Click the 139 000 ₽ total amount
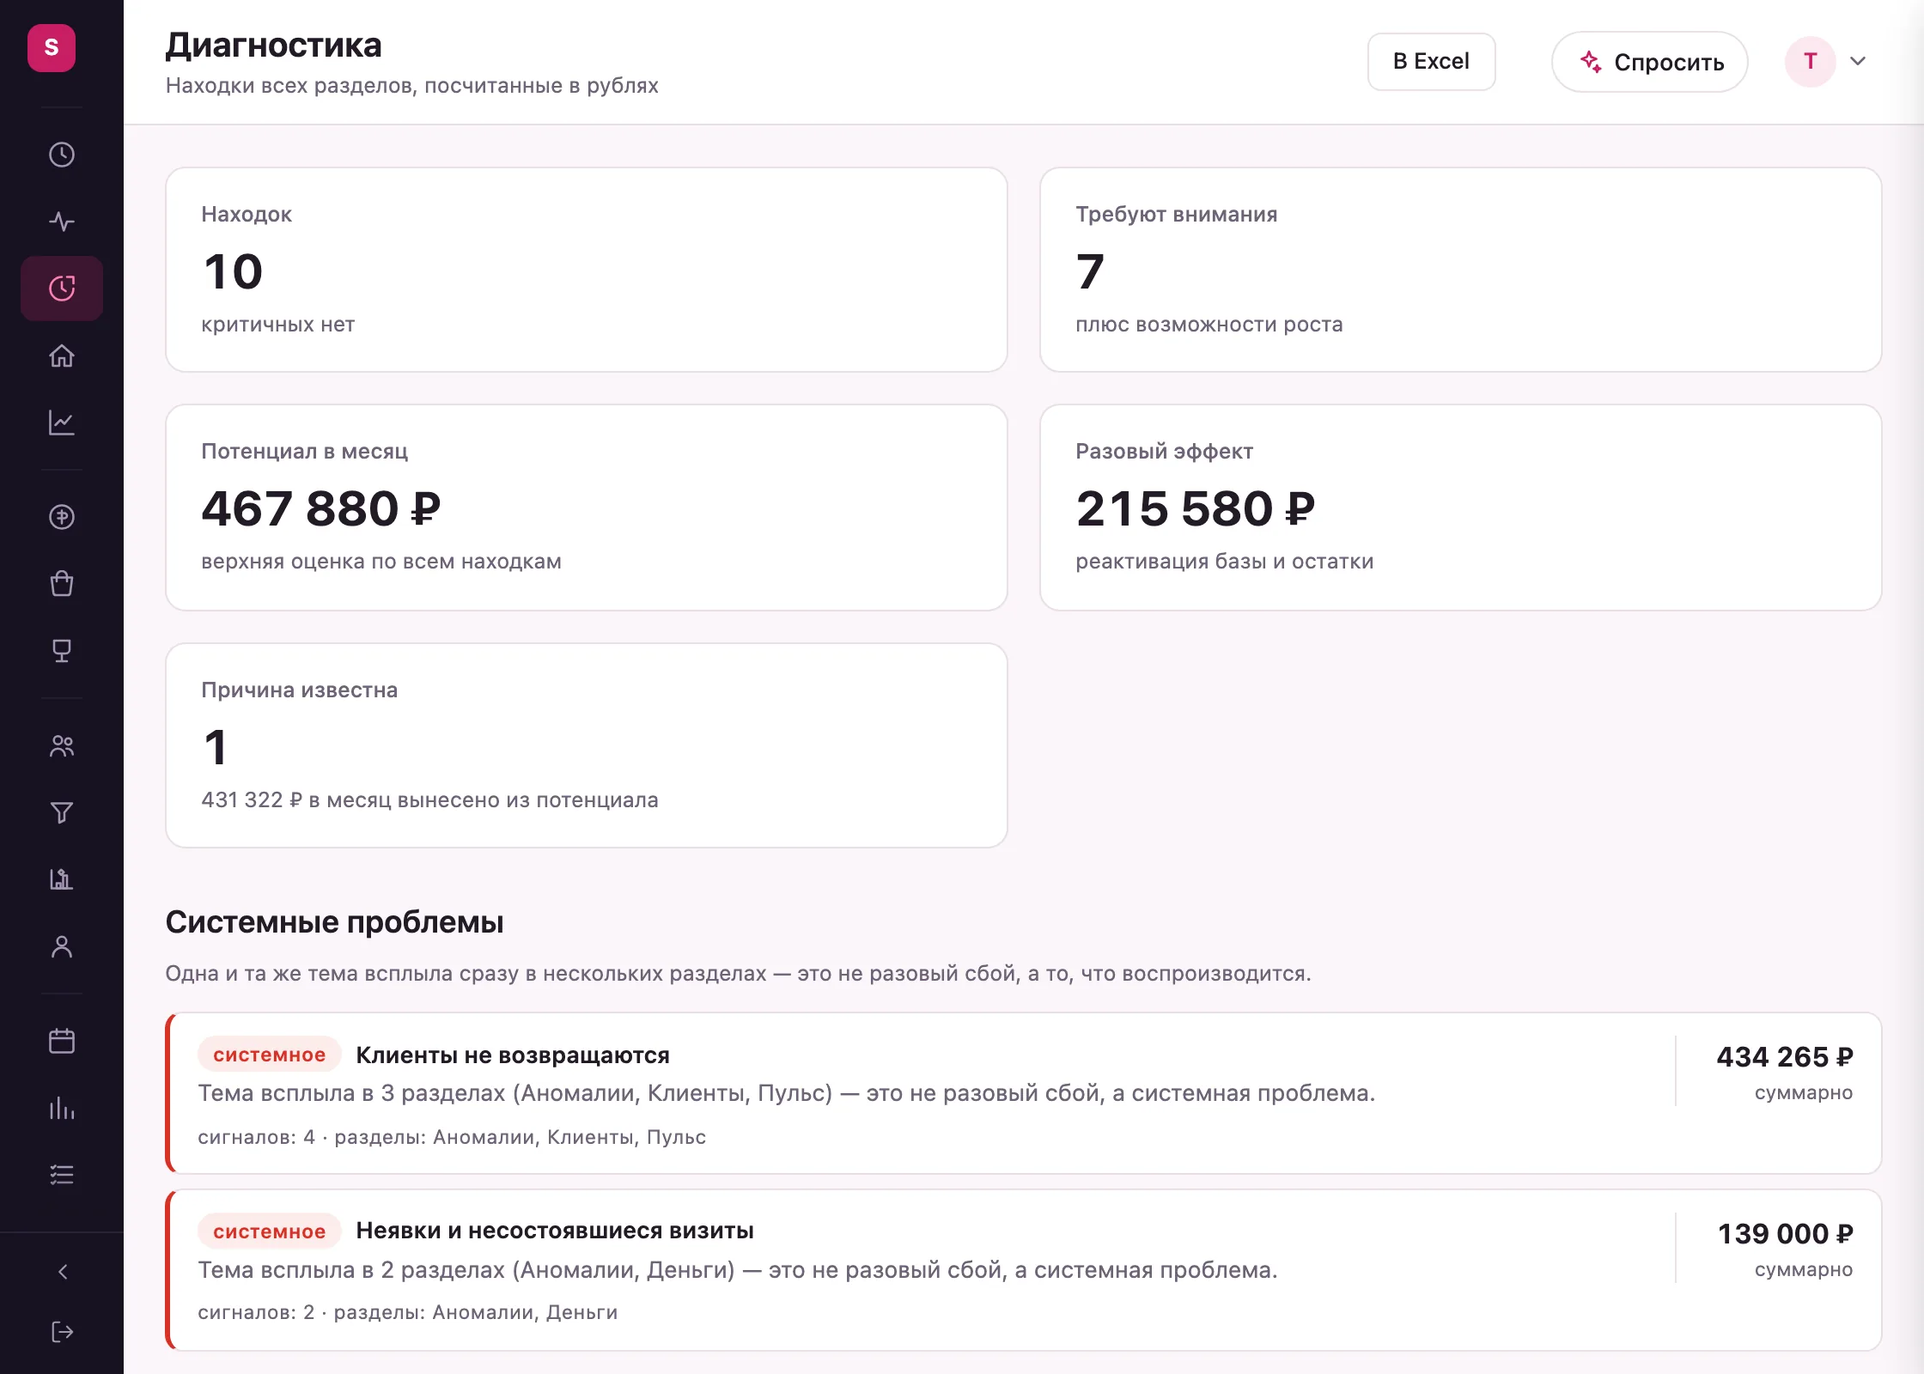 (1785, 1233)
